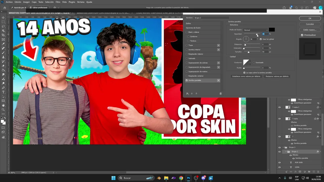Viewport: 324px width, 182px height.
Task: Select the Zoom tool
Action: tap(3, 110)
